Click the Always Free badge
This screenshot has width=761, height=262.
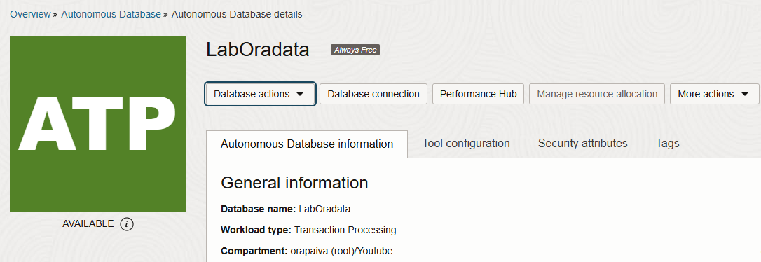click(355, 50)
